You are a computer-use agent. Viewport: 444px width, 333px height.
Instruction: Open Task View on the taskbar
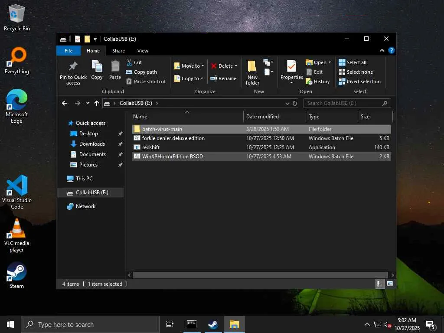[x=170, y=324]
